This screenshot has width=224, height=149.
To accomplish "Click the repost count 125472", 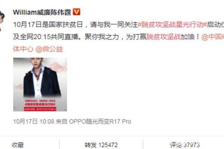I will click(x=108, y=145).
